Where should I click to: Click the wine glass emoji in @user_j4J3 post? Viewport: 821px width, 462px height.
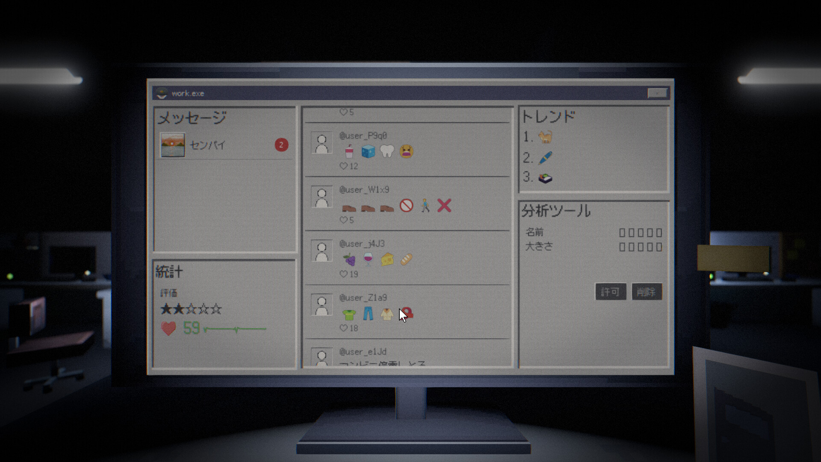[x=368, y=259]
